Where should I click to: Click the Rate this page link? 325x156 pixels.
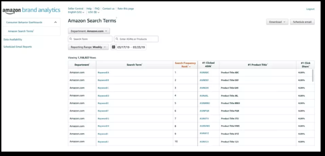126,9
